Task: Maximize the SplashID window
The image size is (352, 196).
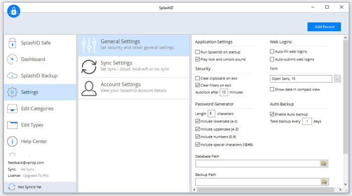Action: click(x=327, y=7)
